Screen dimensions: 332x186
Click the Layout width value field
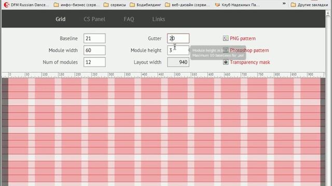tap(178, 62)
